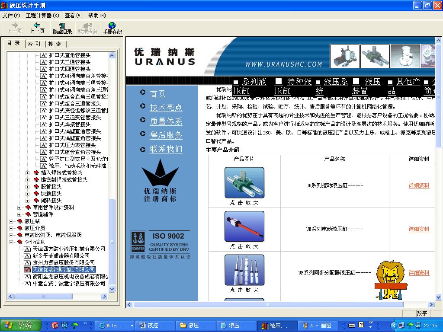Open the 技术亮点 link
This screenshot has width=443, height=332.
click(x=166, y=108)
